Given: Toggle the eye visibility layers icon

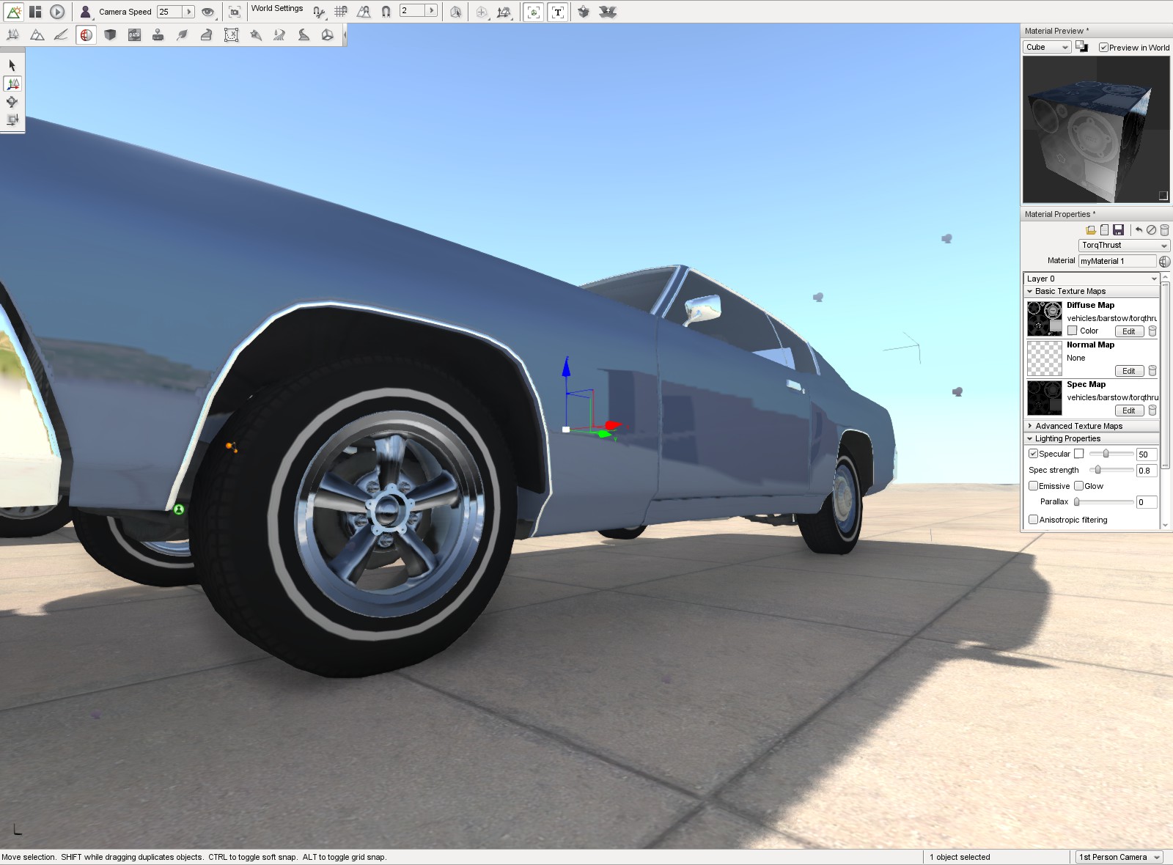Looking at the screenshot, I should click(x=208, y=12).
